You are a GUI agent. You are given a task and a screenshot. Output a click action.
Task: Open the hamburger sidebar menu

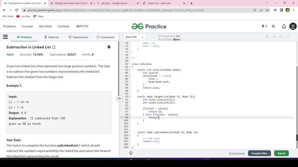[x=5, y=37]
